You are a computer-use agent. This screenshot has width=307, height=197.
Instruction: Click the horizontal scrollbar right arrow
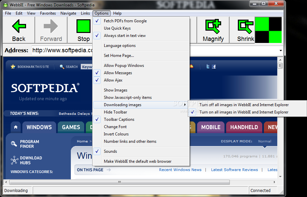(x=274, y=182)
